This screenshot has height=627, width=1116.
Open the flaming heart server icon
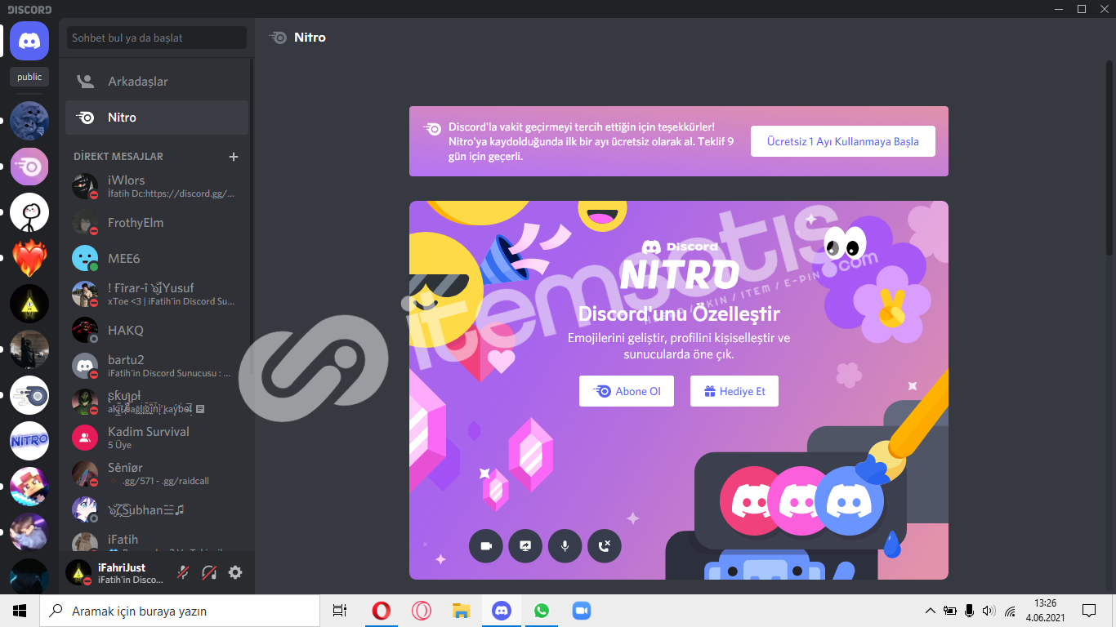pyautogui.click(x=29, y=258)
